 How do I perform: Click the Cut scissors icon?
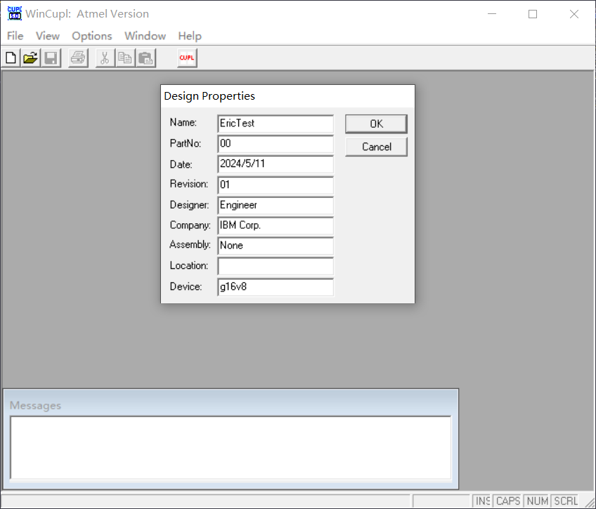(105, 58)
